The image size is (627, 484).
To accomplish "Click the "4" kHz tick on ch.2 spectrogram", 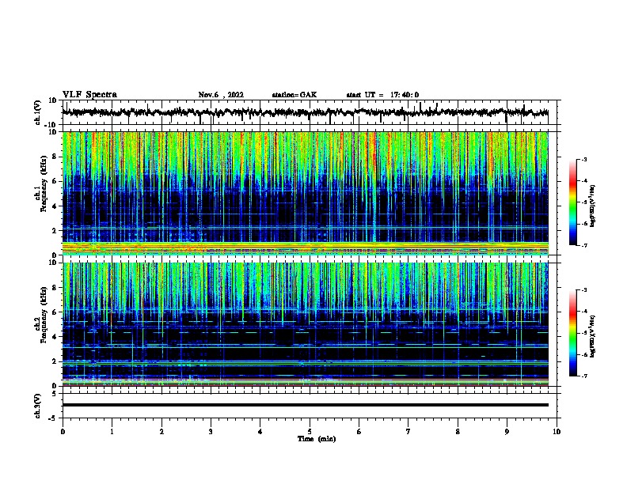I will [x=55, y=337].
